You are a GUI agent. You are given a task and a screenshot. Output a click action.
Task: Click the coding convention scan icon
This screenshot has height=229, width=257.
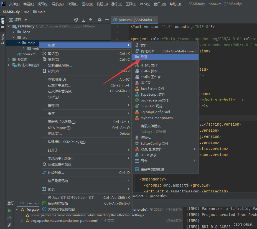(x=44, y=203)
